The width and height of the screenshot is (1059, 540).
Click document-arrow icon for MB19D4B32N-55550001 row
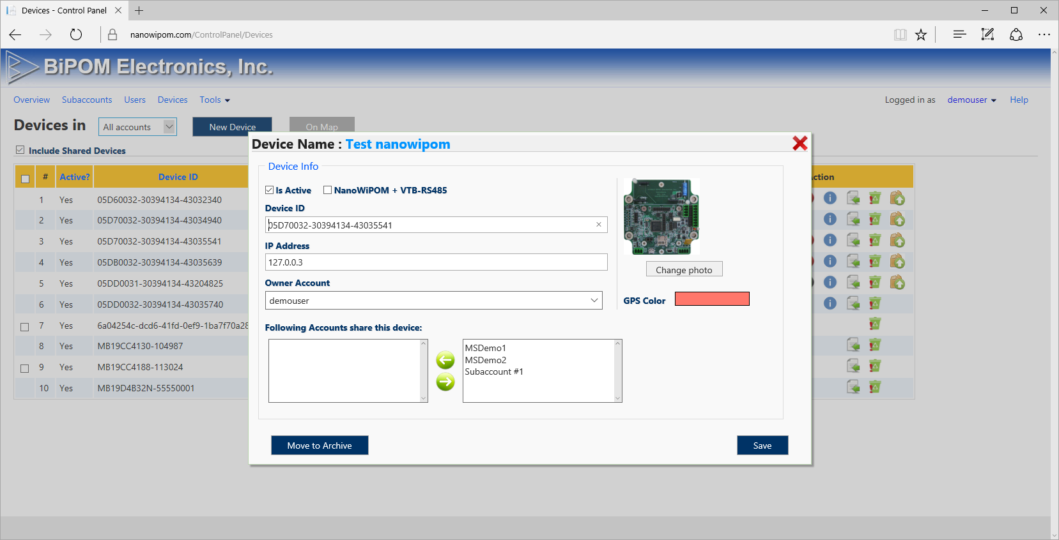853,387
